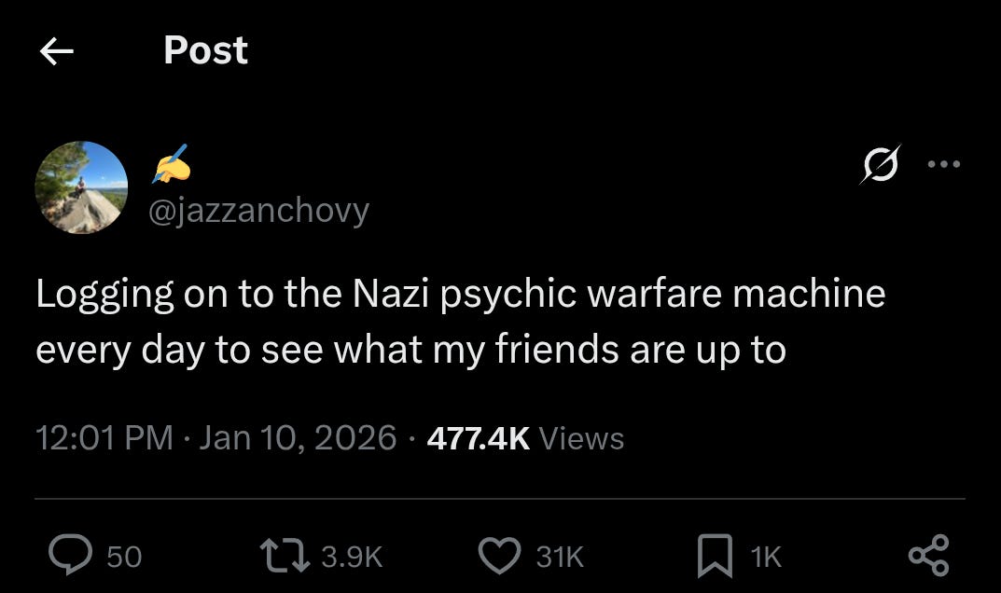Click the post text about psychic warfare machine
Screen dimensions: 1001x593
point(461,322)
